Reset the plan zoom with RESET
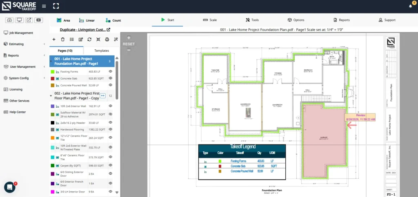 pyautogui.click(x=129, y=44)
